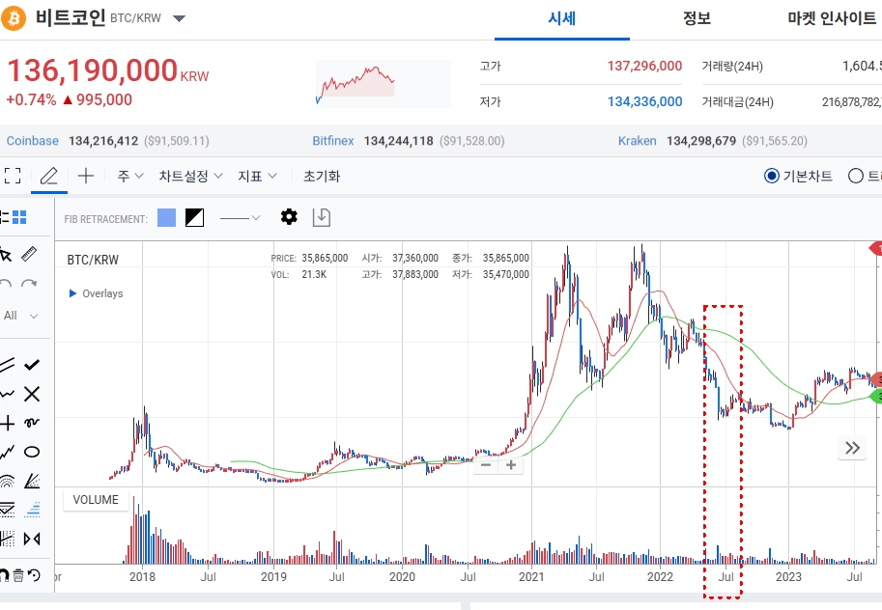Click the double-arrow scroll-to-latest button
Screen dimensions: 882x610
point(852,447)
